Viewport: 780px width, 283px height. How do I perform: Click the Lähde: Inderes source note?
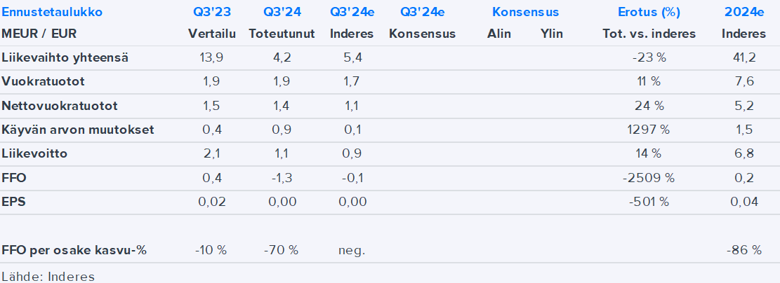coord(48,275)
